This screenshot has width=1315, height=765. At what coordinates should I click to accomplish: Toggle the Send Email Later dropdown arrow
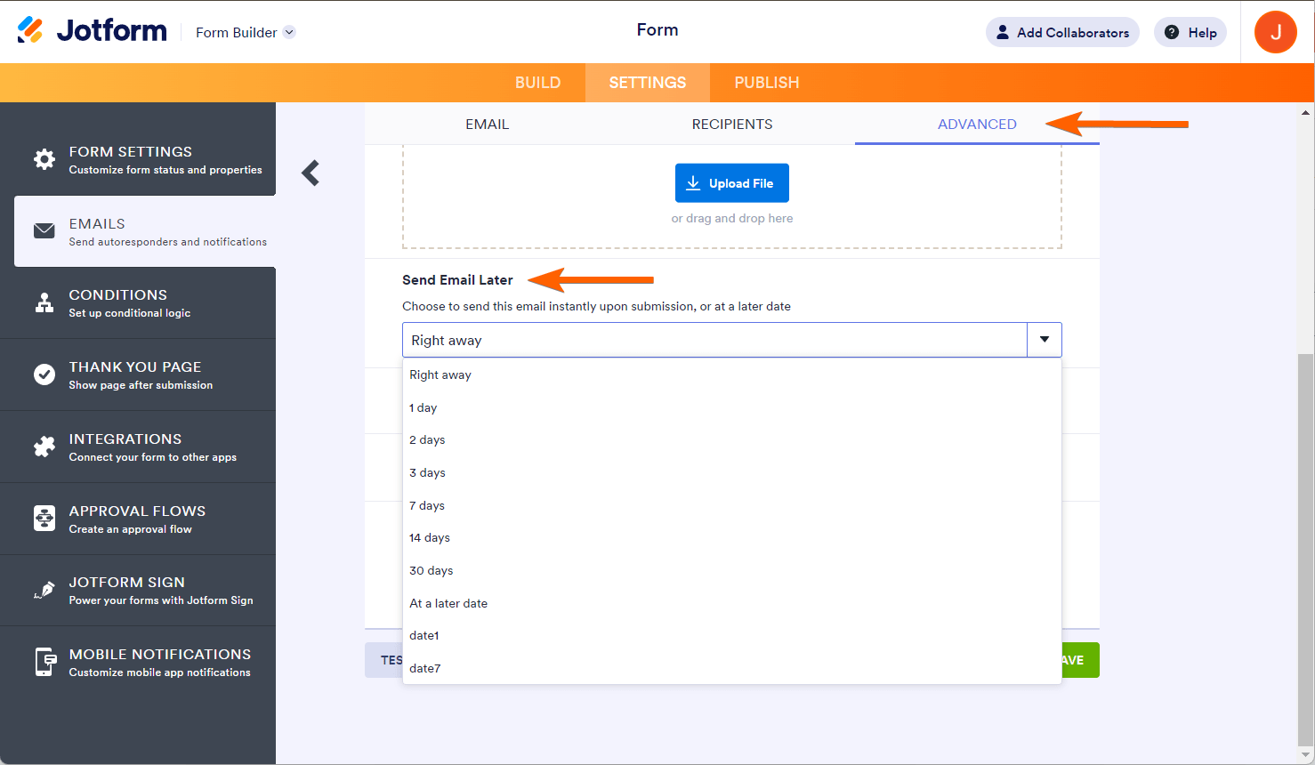1045,340
